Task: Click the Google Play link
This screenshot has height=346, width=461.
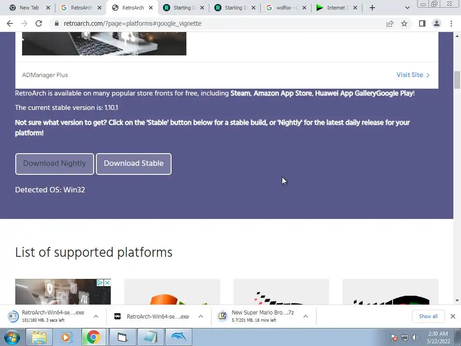Action: pyautogui.click(x=394, y=93)
